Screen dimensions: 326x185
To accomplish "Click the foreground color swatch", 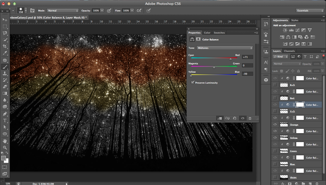I will (4, 158).
